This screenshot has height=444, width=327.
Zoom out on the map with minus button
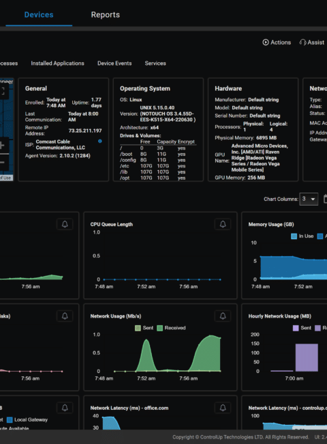2,163
